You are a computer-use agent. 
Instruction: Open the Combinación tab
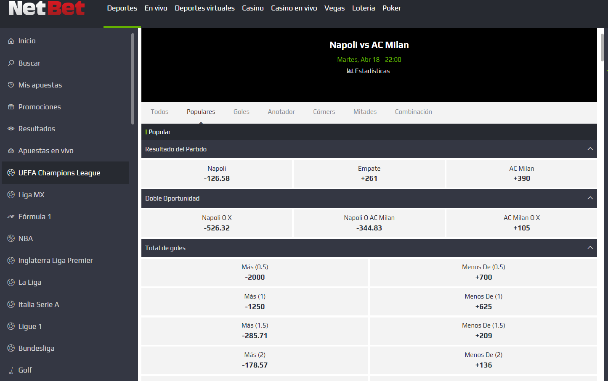point(413,112)
